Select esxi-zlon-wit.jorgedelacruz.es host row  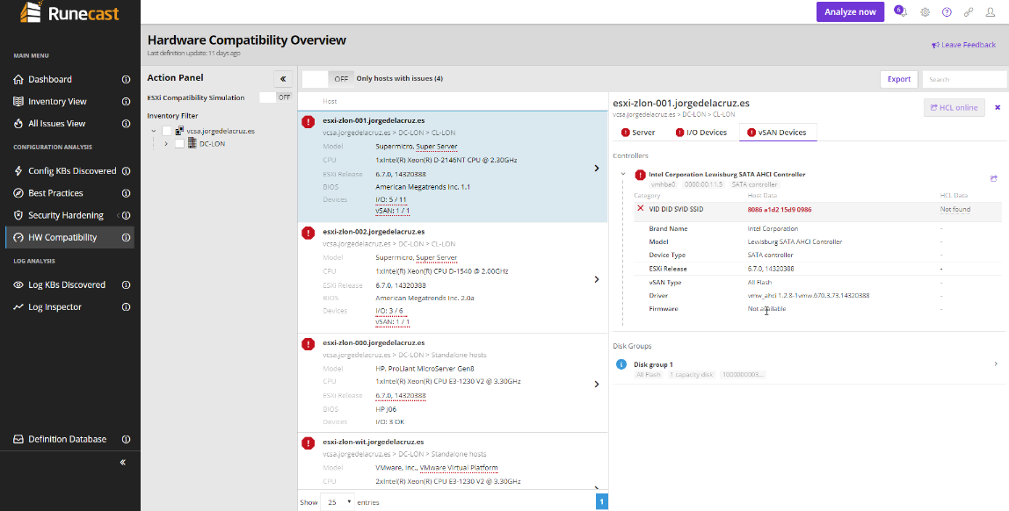(453, 462)
